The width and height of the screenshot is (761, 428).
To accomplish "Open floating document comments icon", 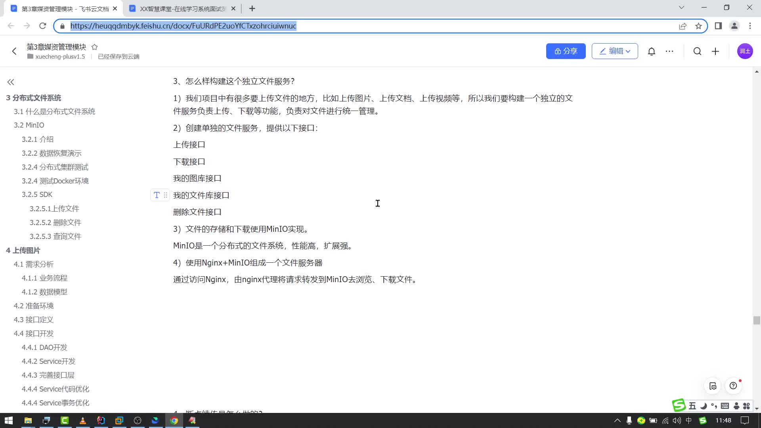I will coord(713,386).
